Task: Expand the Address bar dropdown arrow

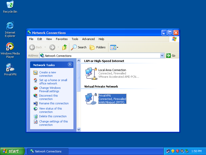Action: coord(162,56)
